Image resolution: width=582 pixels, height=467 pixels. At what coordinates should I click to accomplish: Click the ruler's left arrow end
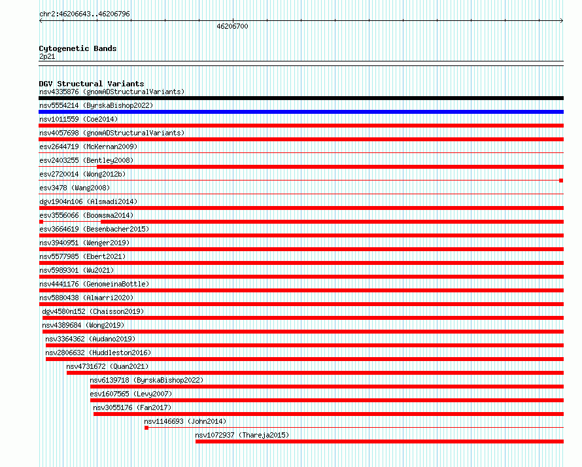click(41, 21)
